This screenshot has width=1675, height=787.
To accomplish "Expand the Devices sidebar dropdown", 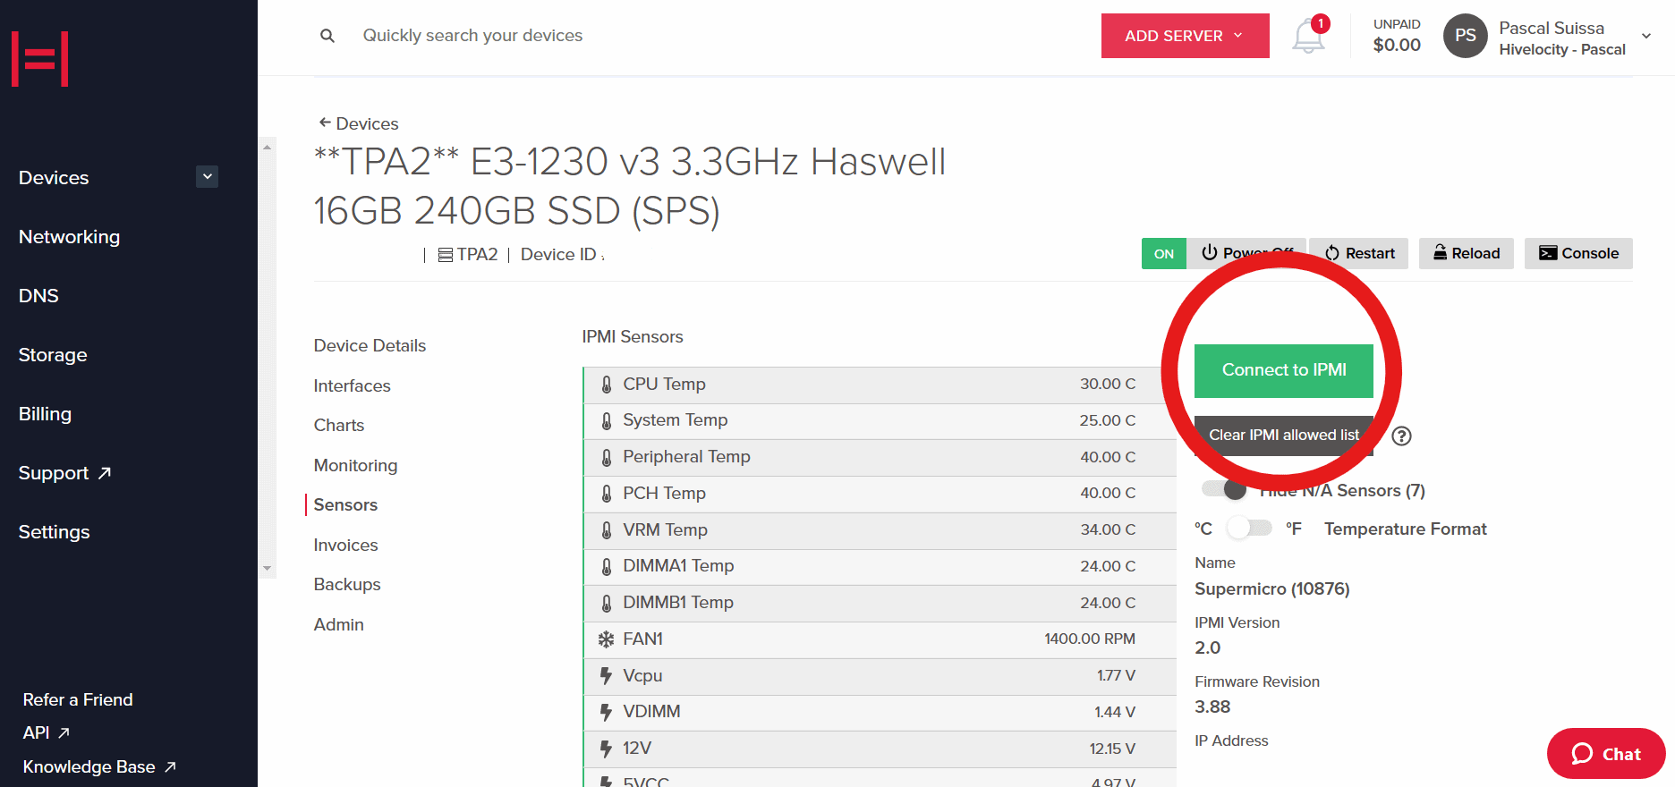I will (208, 177).
